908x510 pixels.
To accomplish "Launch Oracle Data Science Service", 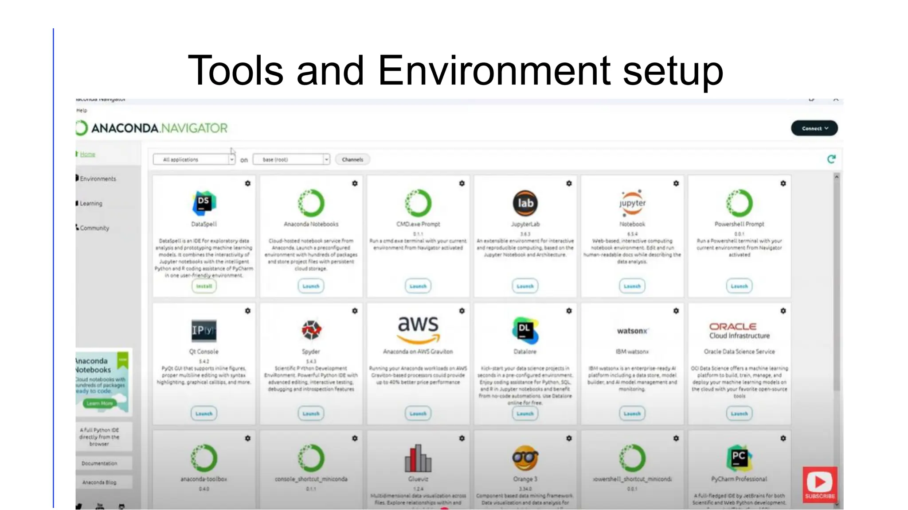I will (740, 413).
